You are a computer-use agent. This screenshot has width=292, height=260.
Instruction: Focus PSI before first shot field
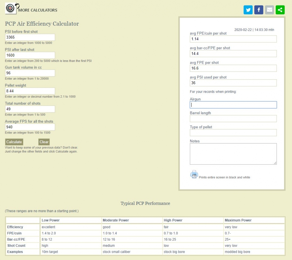30,37
